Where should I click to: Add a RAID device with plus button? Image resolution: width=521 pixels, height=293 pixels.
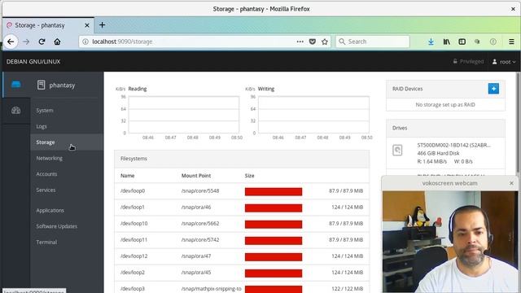click(493, 89)
